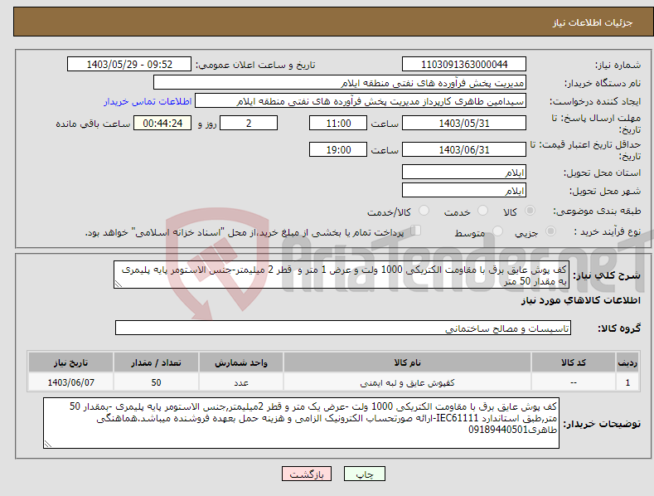Select the خدمت radio button
The height and width of the screenshot is (496, 654).
482,211
